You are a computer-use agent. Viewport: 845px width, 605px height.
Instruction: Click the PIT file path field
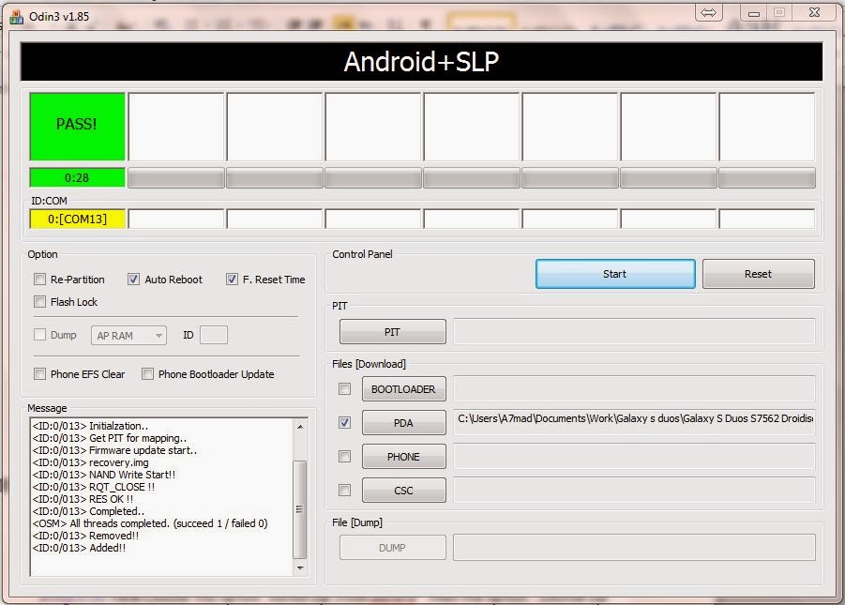coord(634,331)
